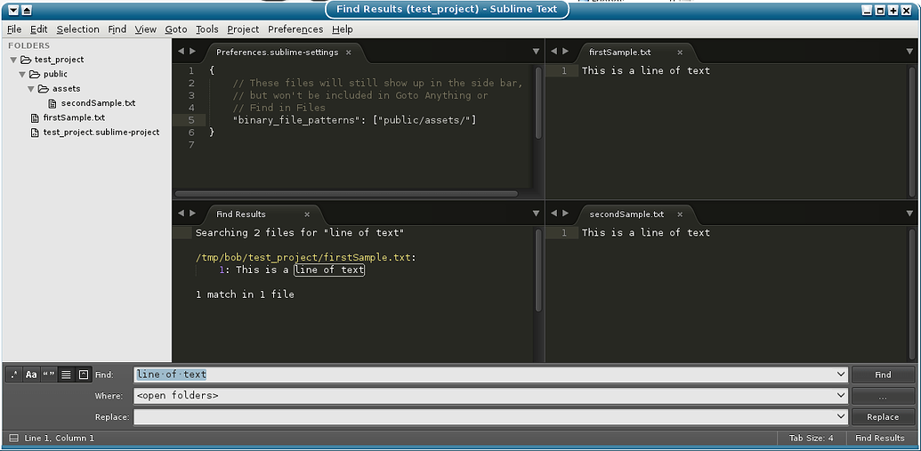Select the Preferences.sublime-settings tab

click(278, 52)
